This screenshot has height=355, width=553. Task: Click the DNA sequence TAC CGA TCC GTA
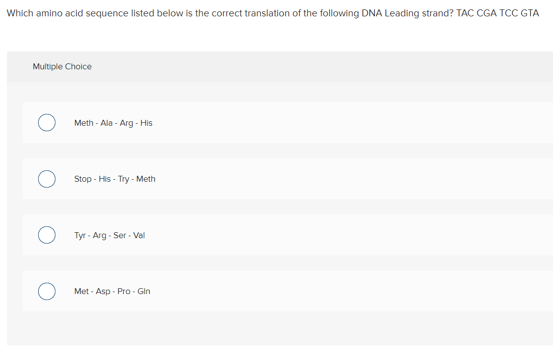(x=497, y=13)
